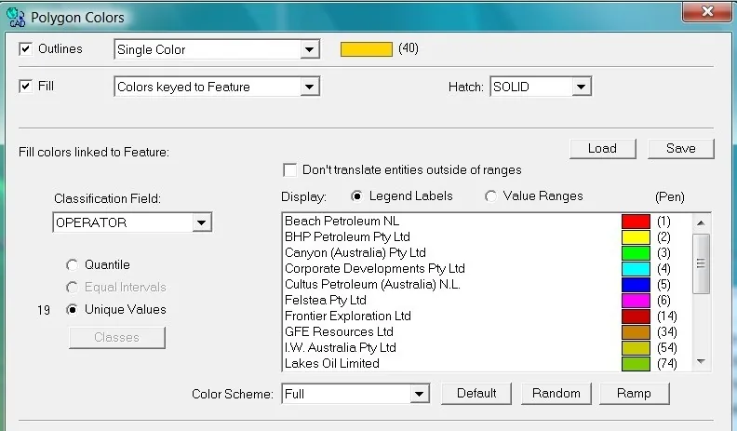Click pen number (74) for Lakes Oil

(x=667, y=364)
